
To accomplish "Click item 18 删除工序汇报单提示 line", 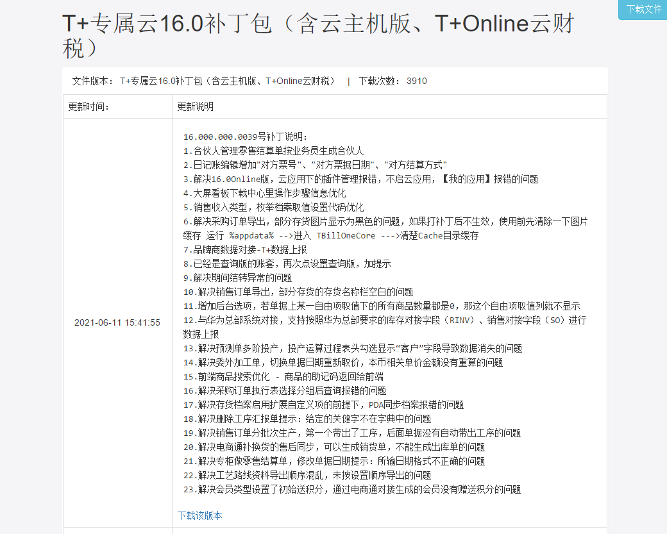I will pos(308,418).
